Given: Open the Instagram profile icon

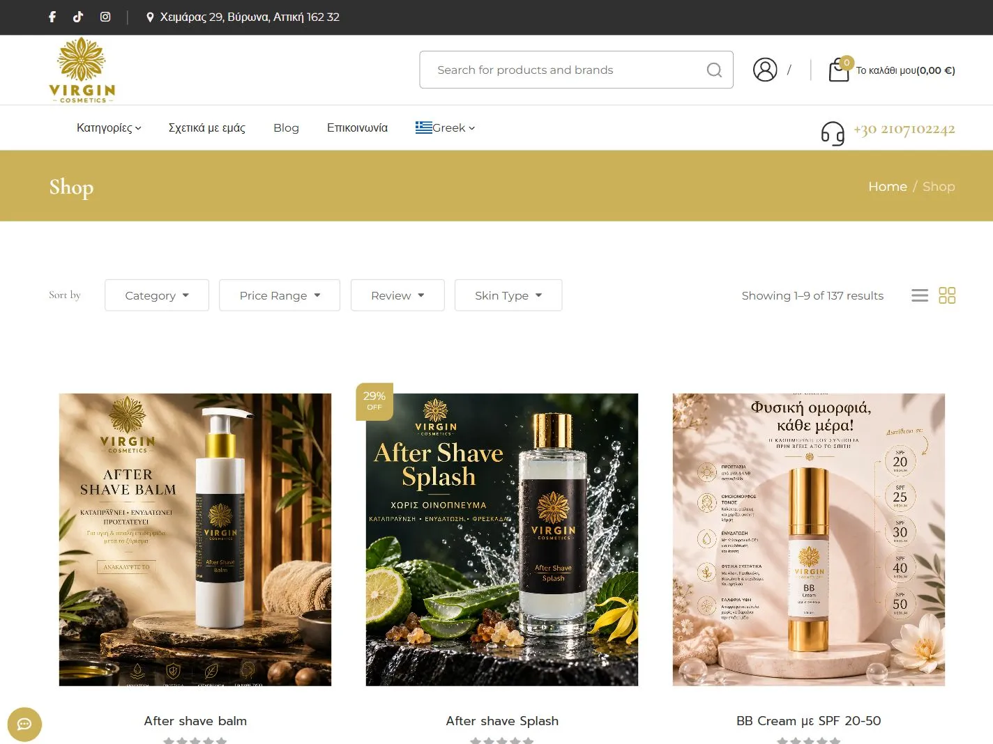Looking at the screenshot, I should click(x=105, y=17).
